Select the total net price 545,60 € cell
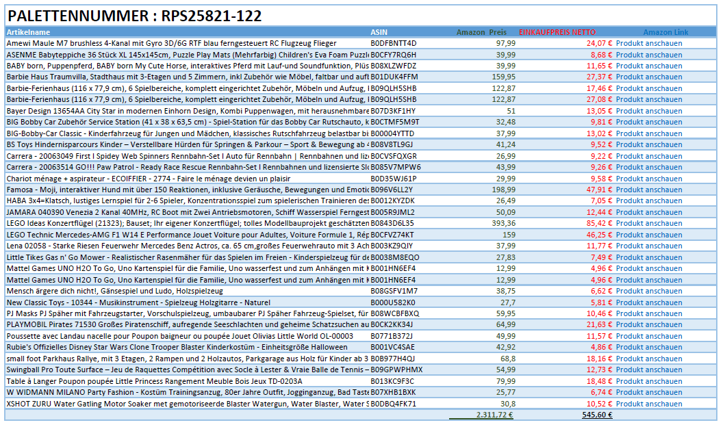This screenshot has width=725, height=427. 596,415
